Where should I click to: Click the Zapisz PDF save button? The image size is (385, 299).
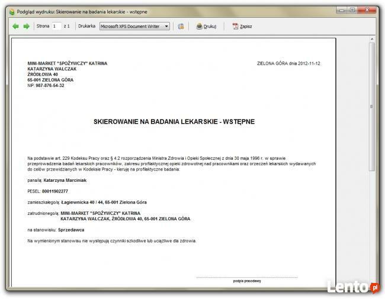click(242, 26)
